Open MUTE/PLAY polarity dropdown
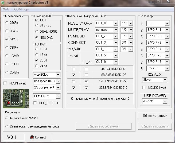This screenshot has width=175, height=143. tap(127, 30)
